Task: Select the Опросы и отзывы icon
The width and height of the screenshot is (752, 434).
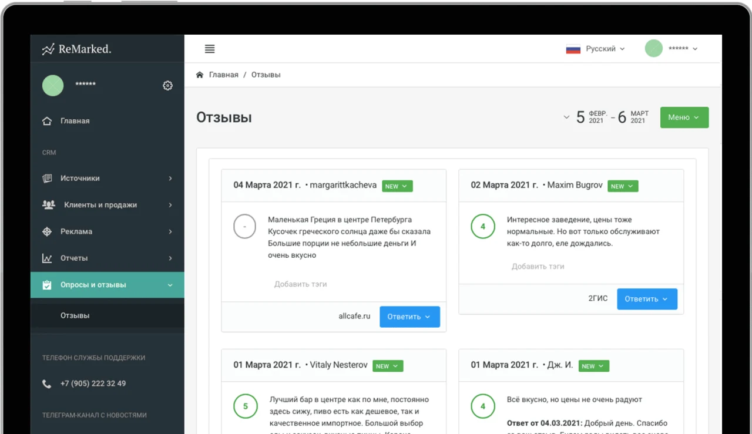Action: [48, 284]
